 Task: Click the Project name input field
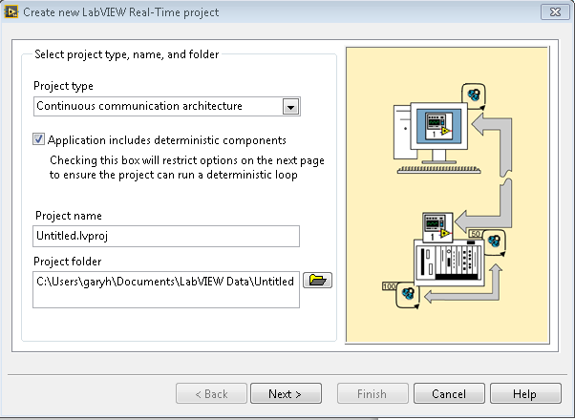[x=166, y=236]
